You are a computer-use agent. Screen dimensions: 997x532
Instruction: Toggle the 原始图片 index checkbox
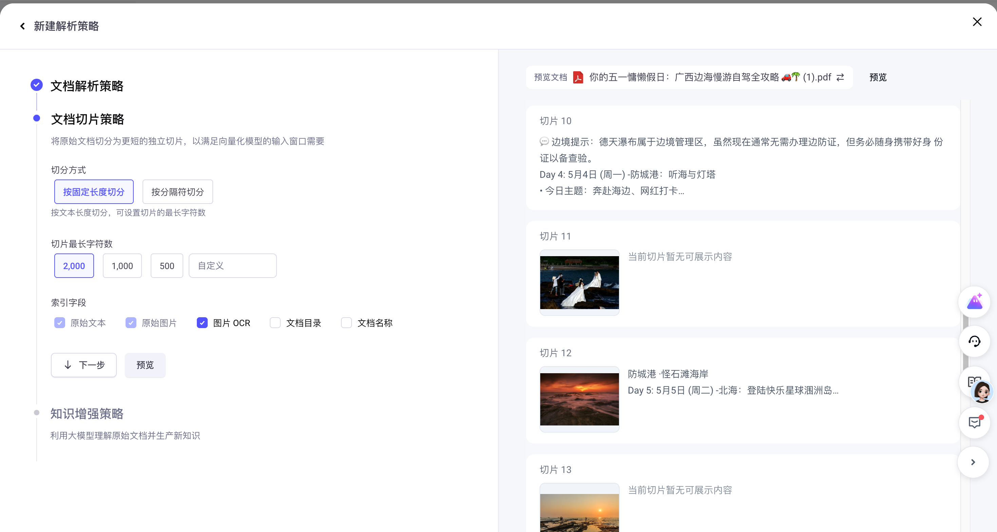tap(131, 323)
